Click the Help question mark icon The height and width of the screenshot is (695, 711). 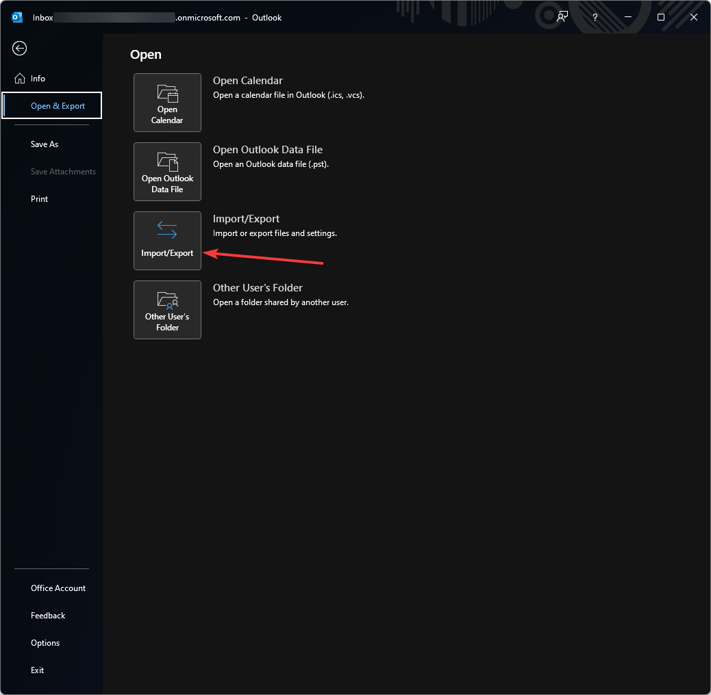(595, 17)
